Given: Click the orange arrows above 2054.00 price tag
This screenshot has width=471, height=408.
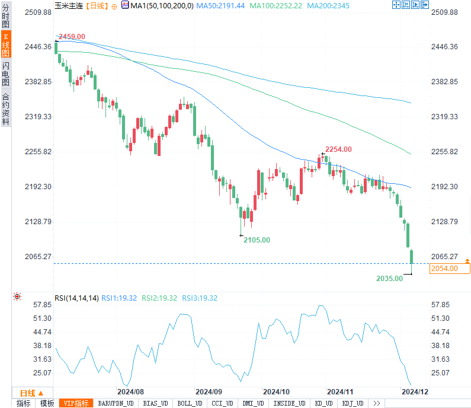Looking at the screenshot, I should point(467,261).
